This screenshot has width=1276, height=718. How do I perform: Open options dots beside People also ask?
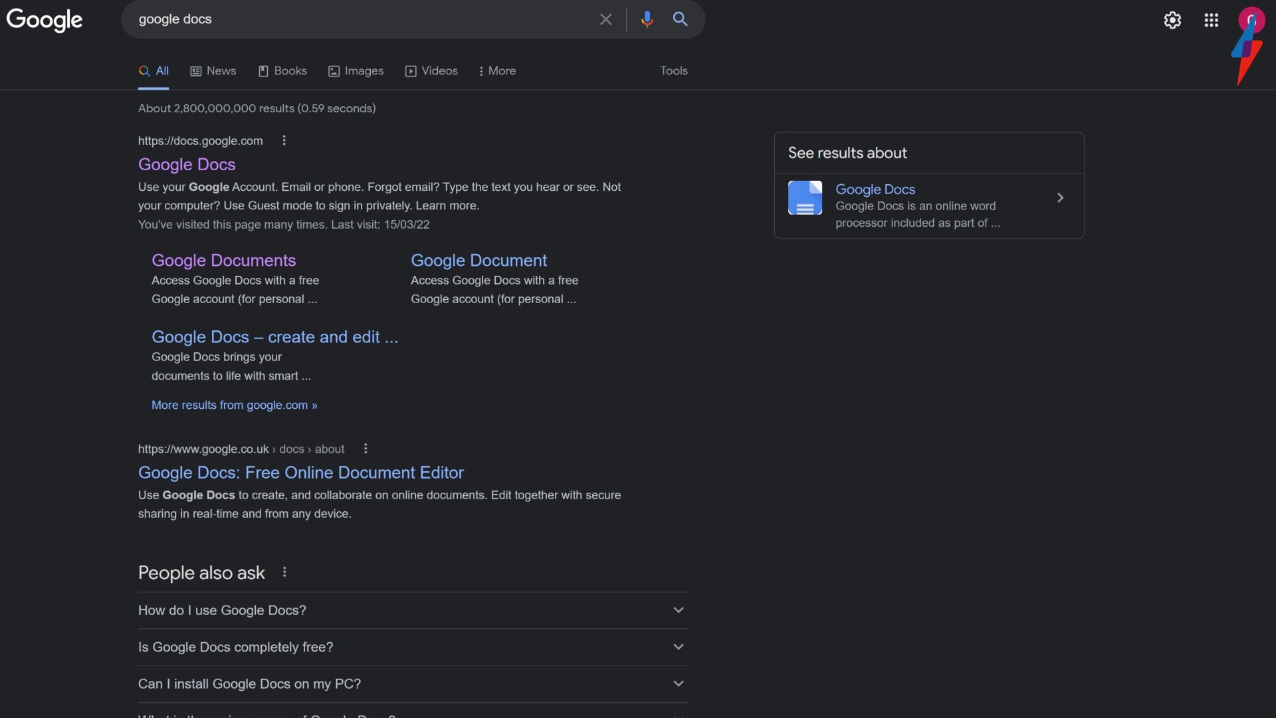284,572
